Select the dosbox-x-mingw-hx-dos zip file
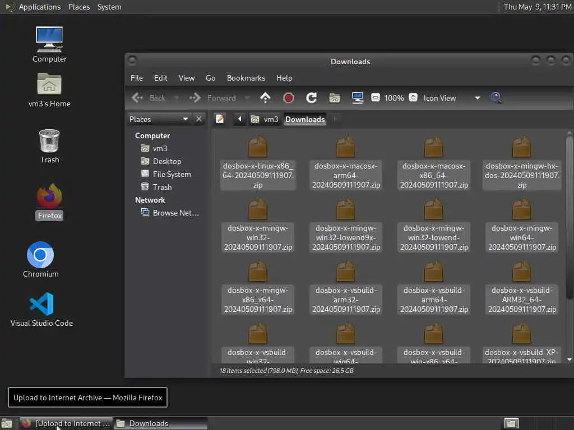 click(x=522, y=163)
